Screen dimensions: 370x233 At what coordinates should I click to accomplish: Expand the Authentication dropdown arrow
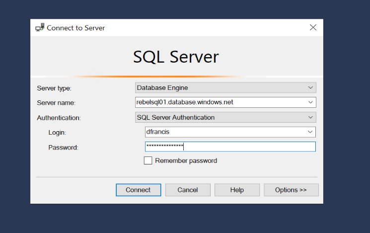coord(310,117)
